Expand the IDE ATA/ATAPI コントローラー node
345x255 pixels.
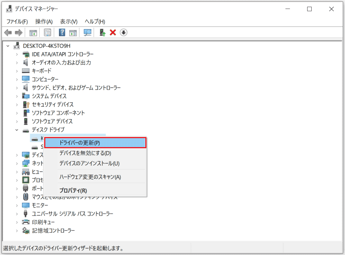(x=17, y=54)
